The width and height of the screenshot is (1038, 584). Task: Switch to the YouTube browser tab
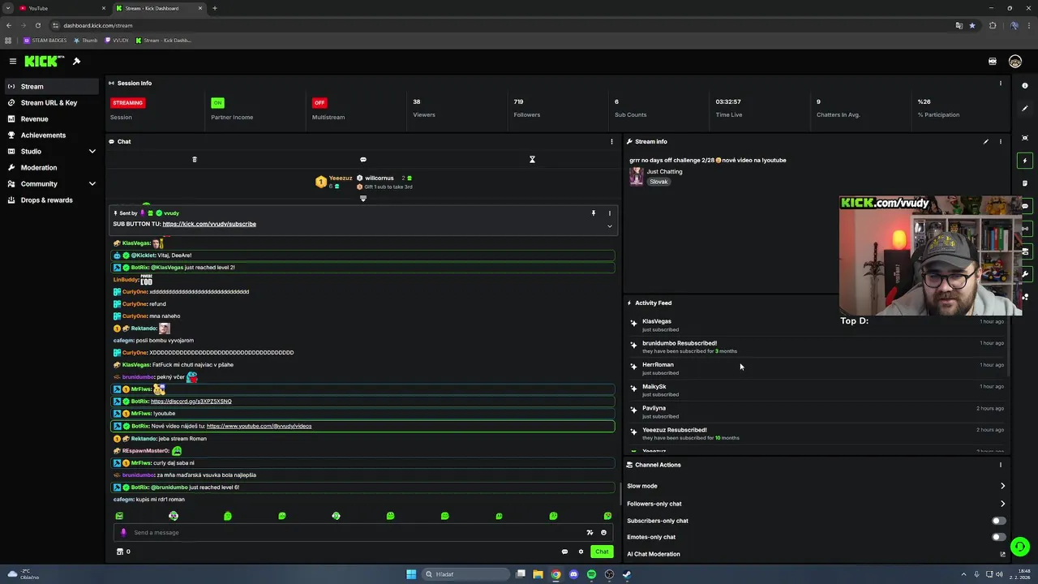61,8
